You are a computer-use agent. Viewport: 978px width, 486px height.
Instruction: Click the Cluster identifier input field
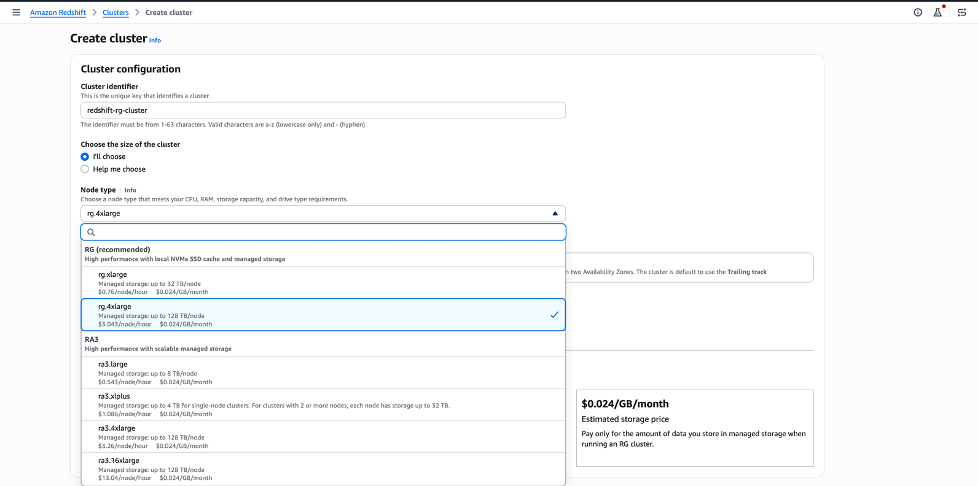323,110
